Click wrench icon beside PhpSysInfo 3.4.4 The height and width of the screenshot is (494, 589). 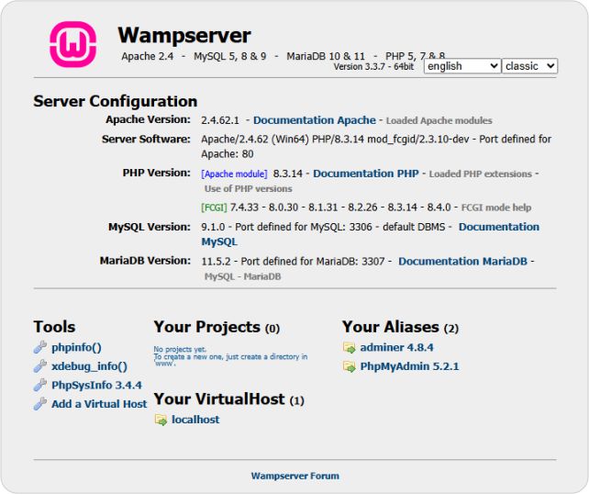[40, 385]
